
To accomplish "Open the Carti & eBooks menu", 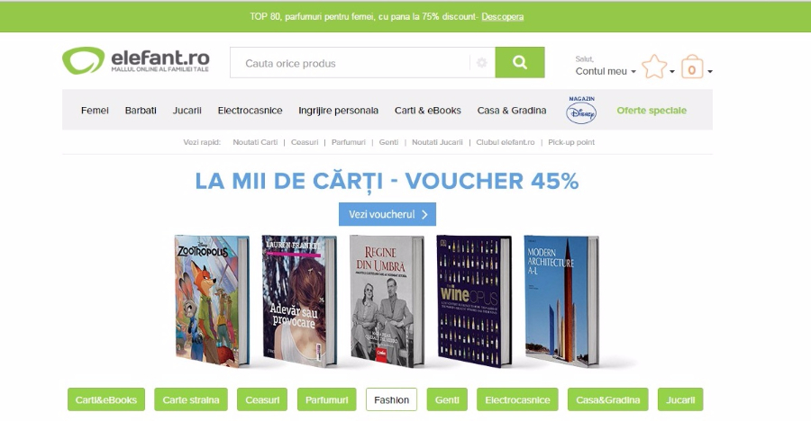I will [x=428, y=111].
